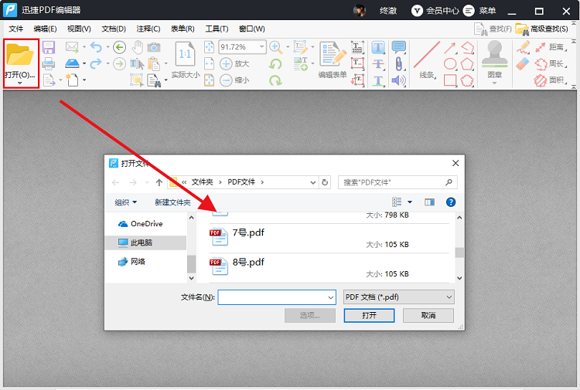
Task: Click the Edit Form (编辑表单) icon
Action: click(333, 54)
